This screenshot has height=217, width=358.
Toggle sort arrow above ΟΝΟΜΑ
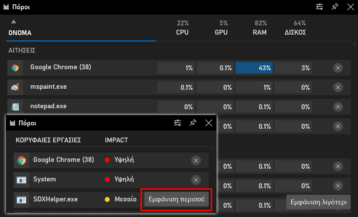(x=14, y=21)
